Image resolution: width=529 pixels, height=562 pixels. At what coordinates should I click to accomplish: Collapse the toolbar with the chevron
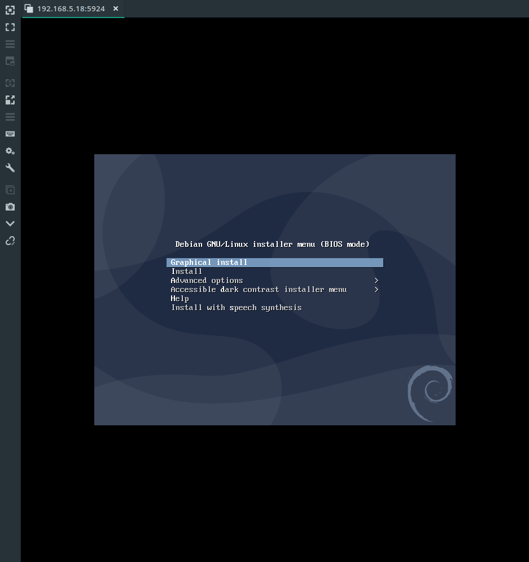(x=10, y=223)
